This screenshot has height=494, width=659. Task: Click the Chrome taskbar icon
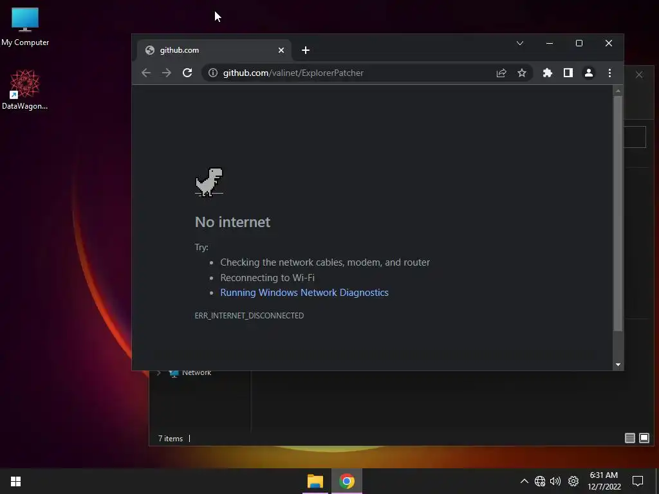tap(347, 481)
